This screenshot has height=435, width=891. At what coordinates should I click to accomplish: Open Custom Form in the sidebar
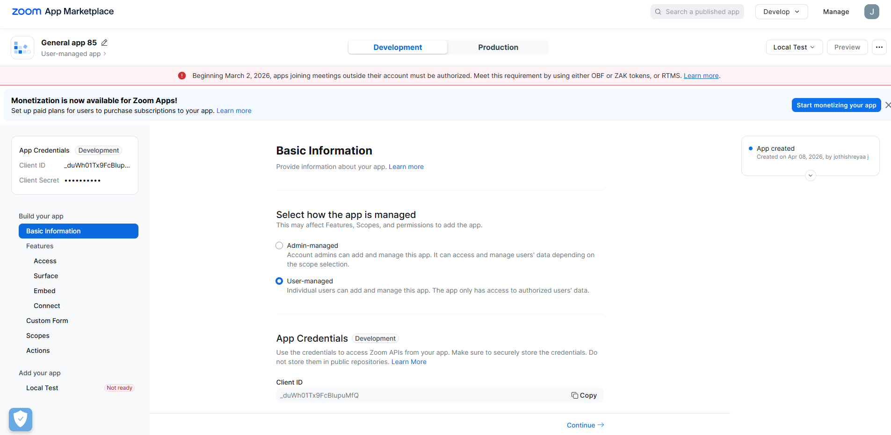point(47,321)
